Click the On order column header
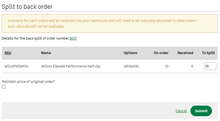220x121 pixels. [x=161, y=53]
